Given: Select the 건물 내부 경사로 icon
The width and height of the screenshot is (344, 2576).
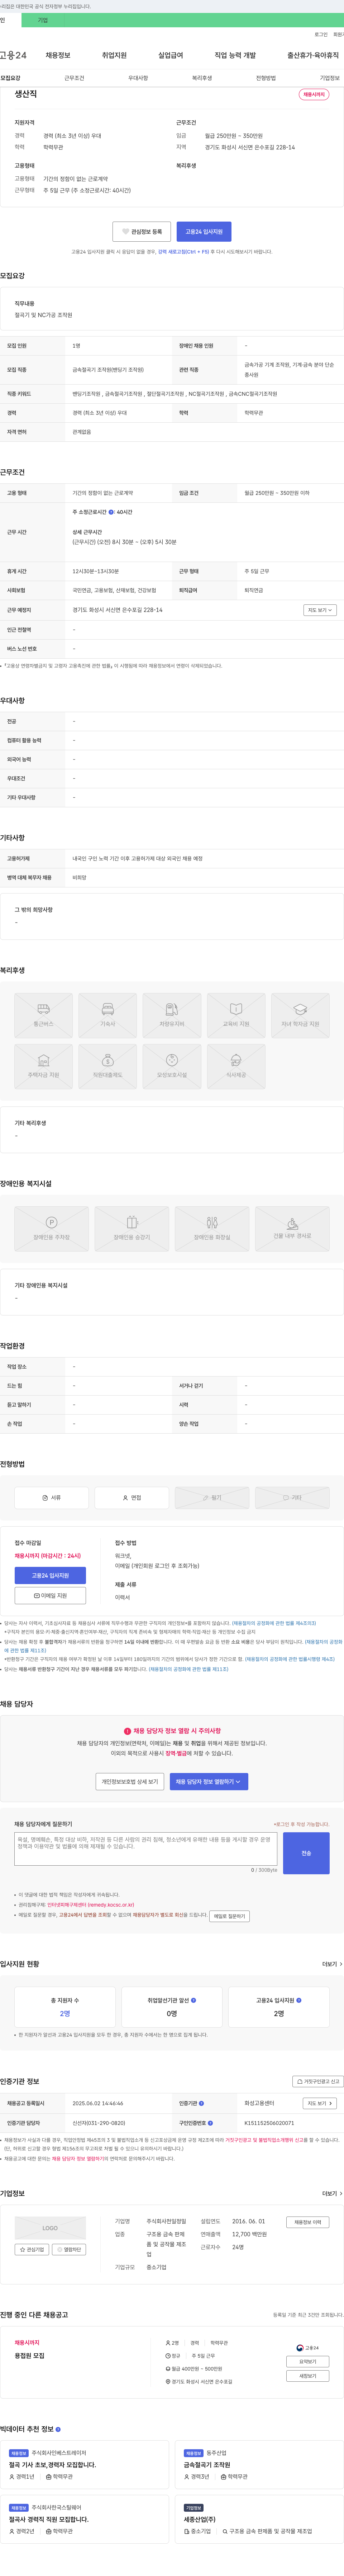Looking at the screenshot, I should pos(292,1229).
